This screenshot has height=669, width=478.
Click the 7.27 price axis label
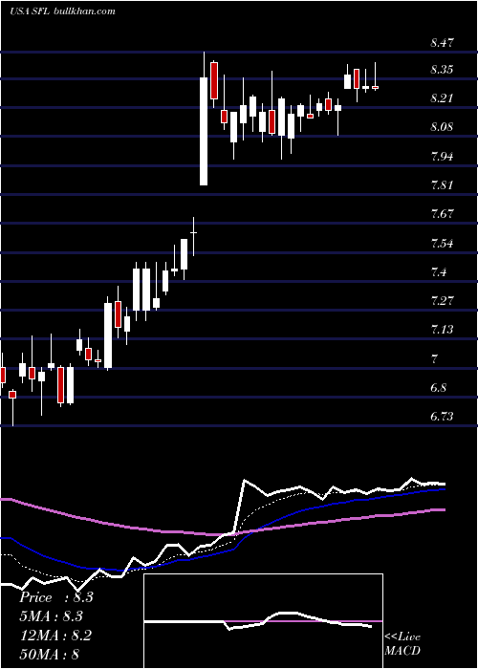[x=442, y=301]
